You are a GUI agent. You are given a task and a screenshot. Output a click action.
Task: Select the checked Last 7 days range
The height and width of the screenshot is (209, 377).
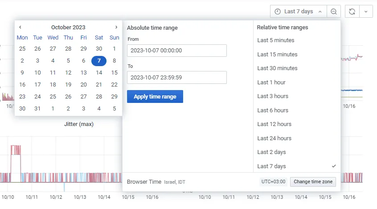tap(297, 166)
